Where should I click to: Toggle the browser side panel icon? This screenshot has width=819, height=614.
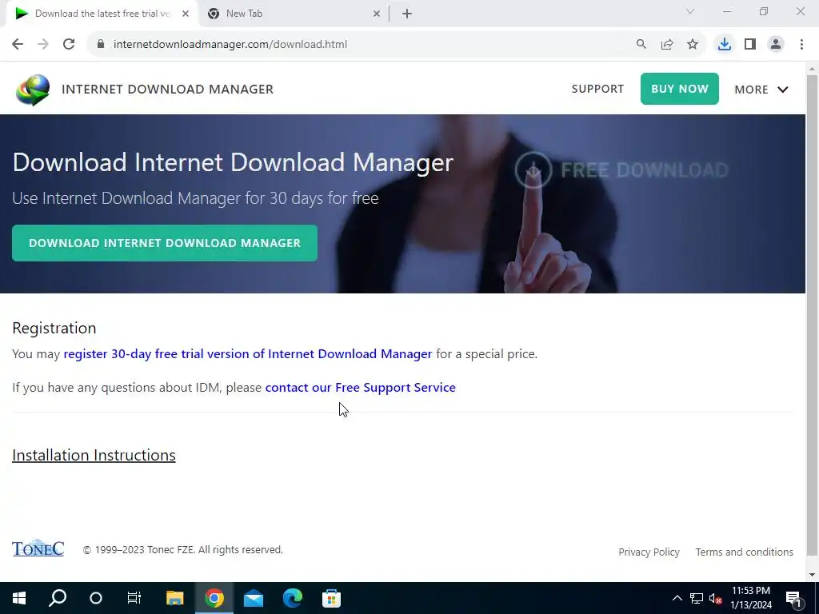[750, 45]
